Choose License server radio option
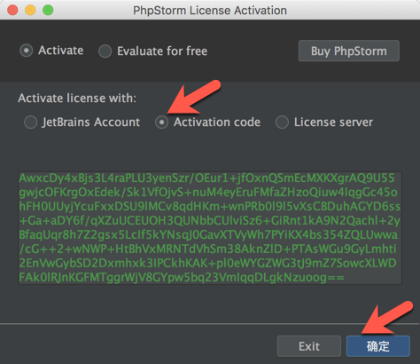Viewport: 420px width, 364px height. point(282,123)
